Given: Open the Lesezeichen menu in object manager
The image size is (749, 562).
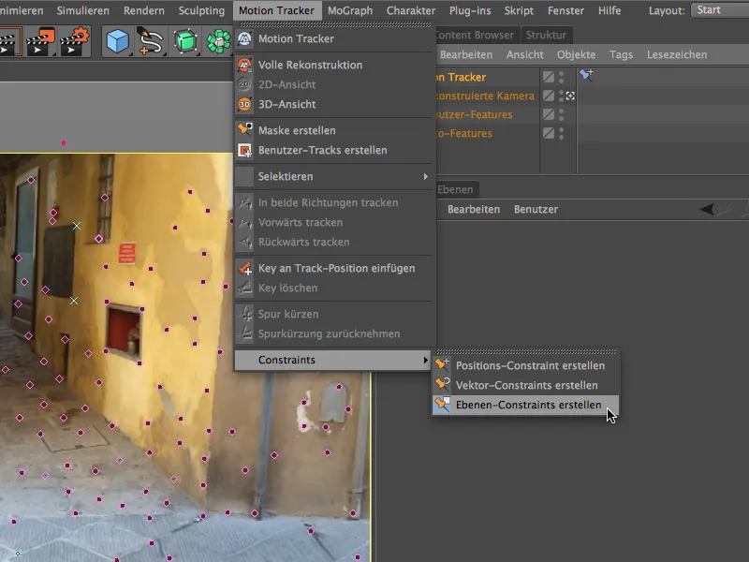Looking at the screenshot, I should (x=677, y=55).
